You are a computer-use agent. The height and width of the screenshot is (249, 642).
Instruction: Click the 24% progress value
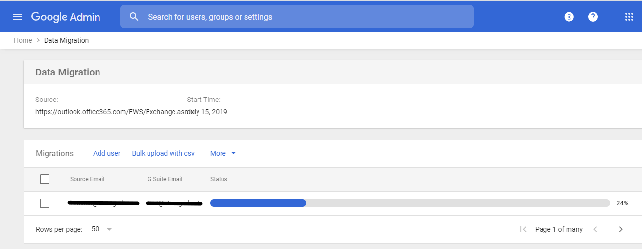pyautogui.click(x=622, y=203)
